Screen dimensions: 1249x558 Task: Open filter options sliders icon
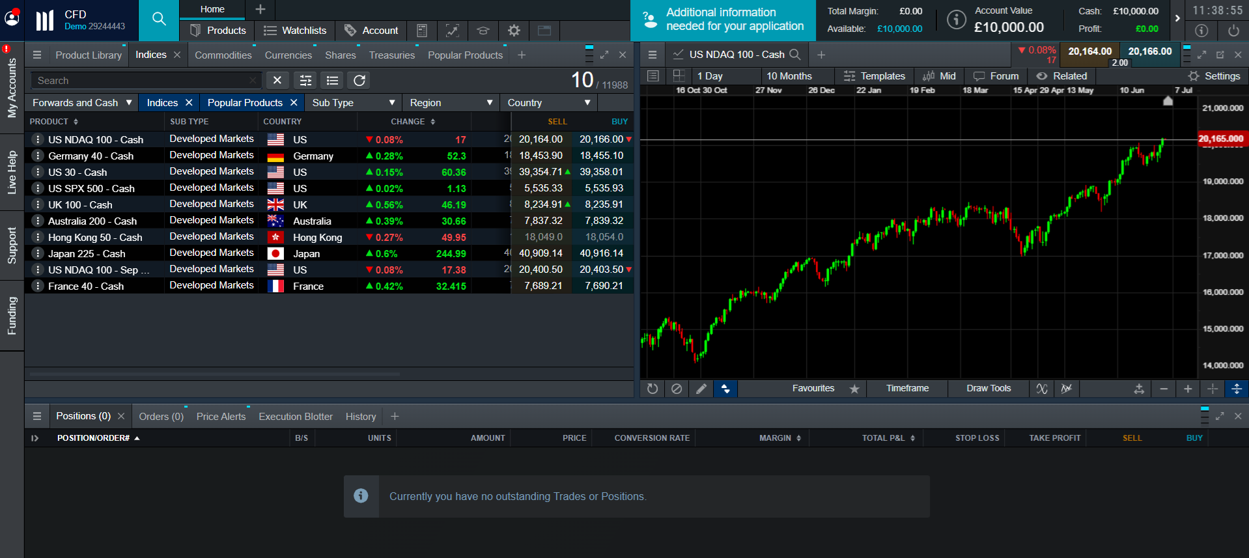pos(305,80)
